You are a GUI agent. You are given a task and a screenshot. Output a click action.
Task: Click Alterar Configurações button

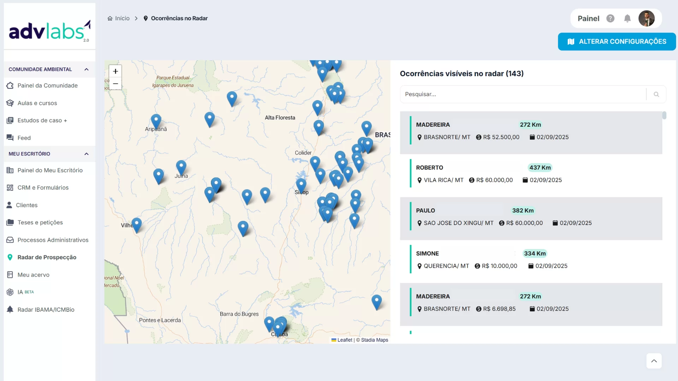click(617, 42)
